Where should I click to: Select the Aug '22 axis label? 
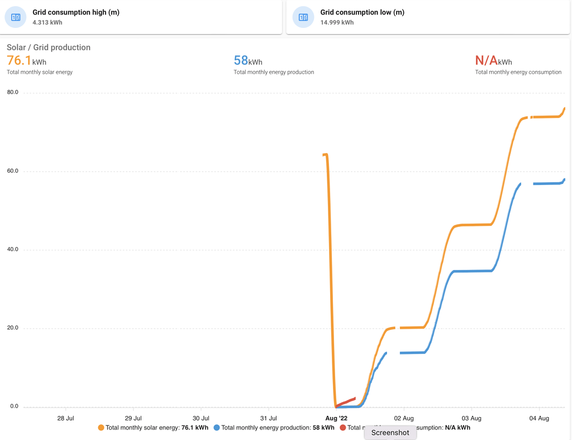[x=336, y=418]
